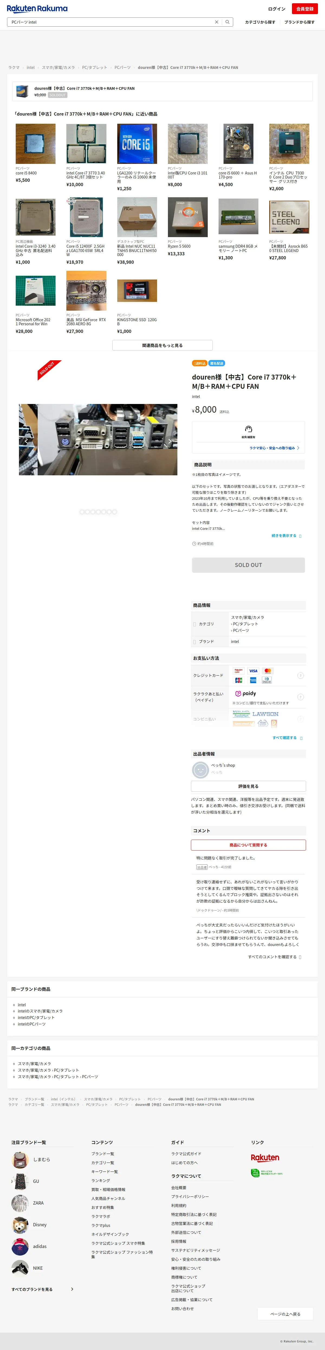This screenshot has height=1350, width=325.
Task: Click the LAWSON logo
Action: pyautogui.click(x=265, y=714)
